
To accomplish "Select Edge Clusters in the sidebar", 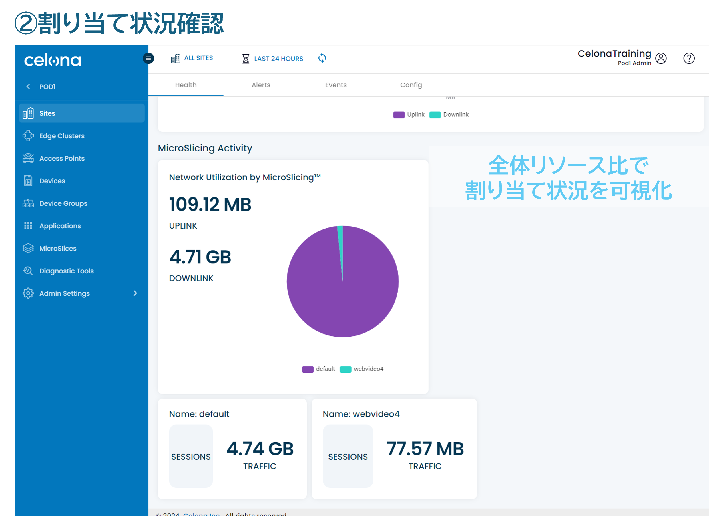I will pos(61,135).
